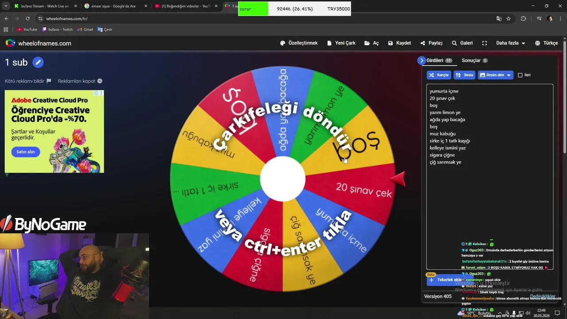
Task: Switch to the Girdileri tab
Action: [439, 60]
